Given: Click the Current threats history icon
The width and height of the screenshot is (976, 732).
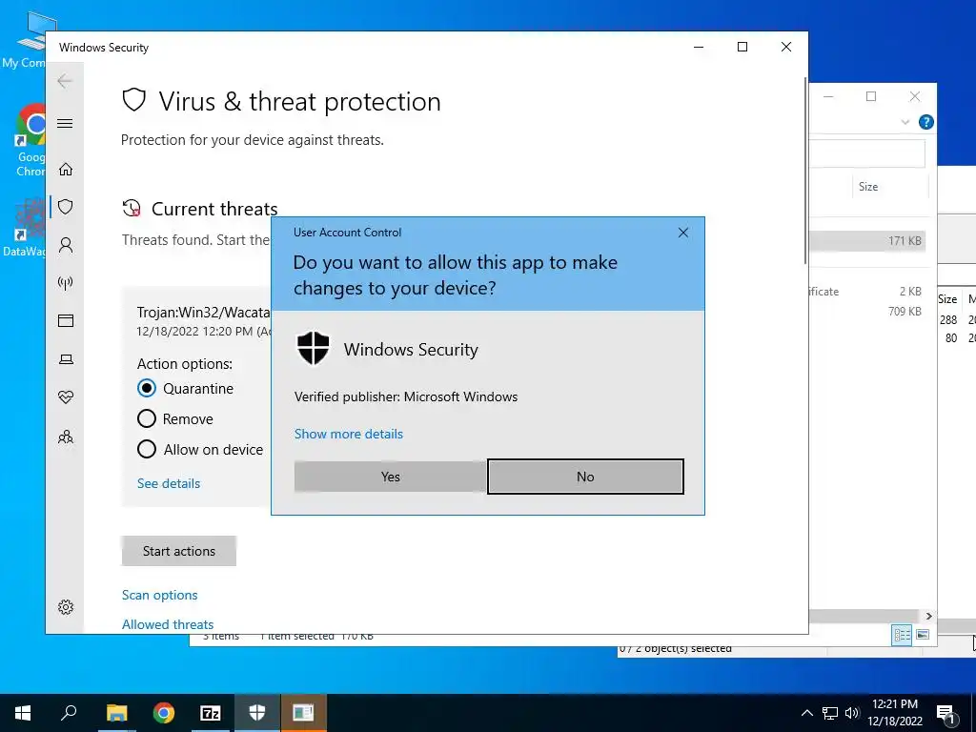Looking at the screenshot, I should (x=132, y=209).
